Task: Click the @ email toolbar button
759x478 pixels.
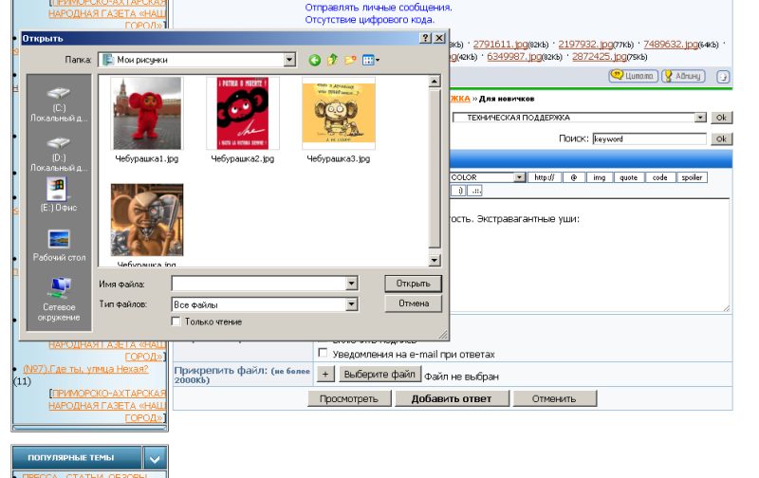Action: pyautogui.click(x=574, y=177)
